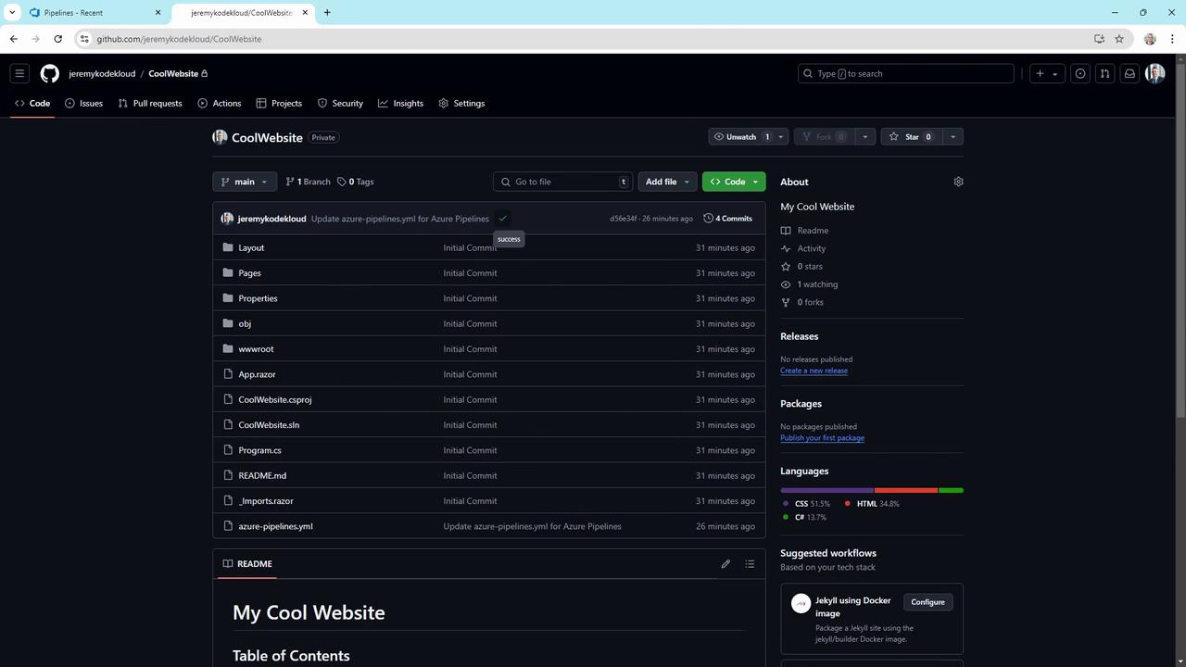Bookmark this page with the star icon

pyautogui.click(x=1119, y=39)
